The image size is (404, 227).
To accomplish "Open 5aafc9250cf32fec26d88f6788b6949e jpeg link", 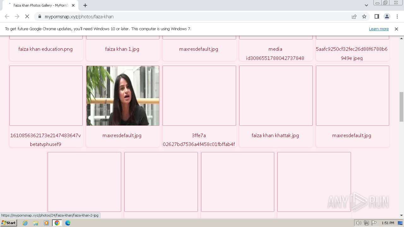I will tap(352, 54).
